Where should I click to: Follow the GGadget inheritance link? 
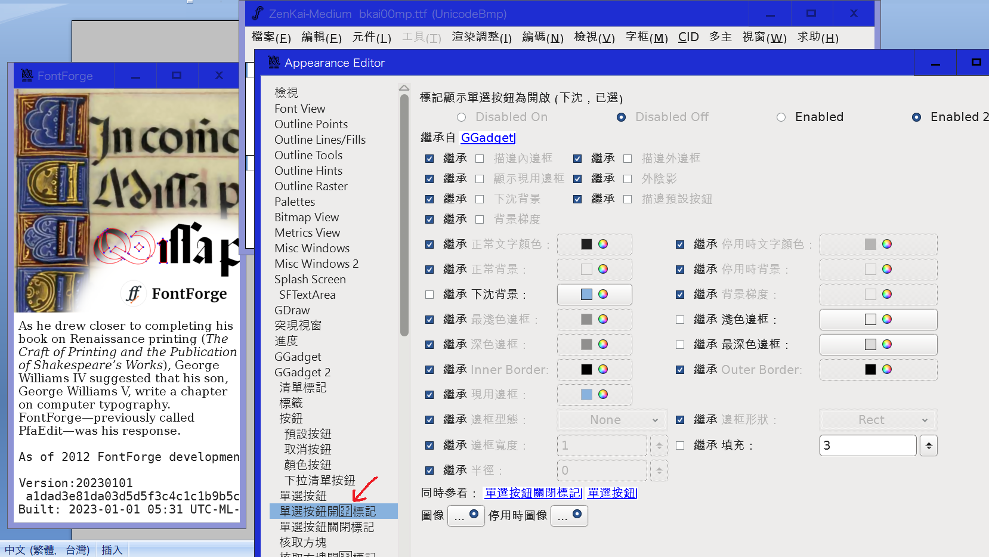487,137
